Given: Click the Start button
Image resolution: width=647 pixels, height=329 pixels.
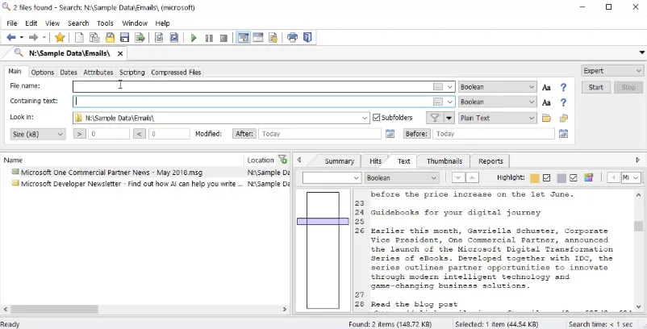Looking at the screenshot, I should click(x=596, y=87).
